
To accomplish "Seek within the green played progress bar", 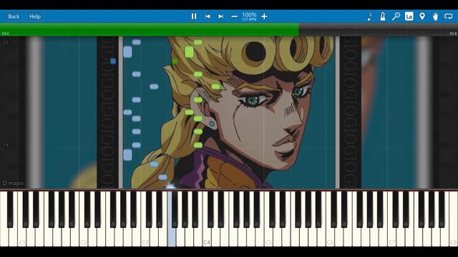I will (x=150, y=30).
